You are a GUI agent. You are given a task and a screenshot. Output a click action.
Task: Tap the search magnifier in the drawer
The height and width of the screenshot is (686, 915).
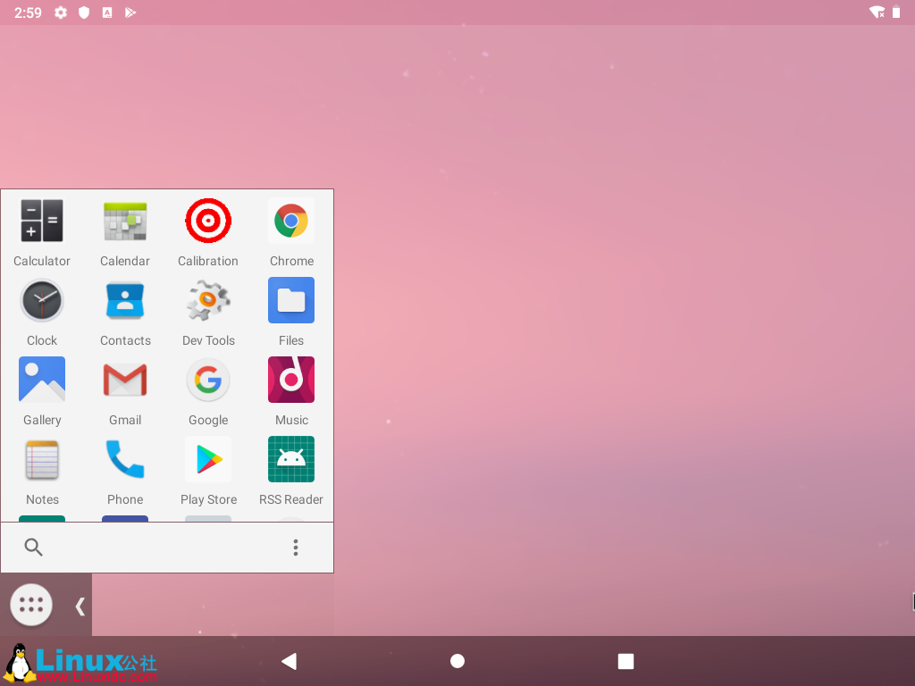pos(34,547)
